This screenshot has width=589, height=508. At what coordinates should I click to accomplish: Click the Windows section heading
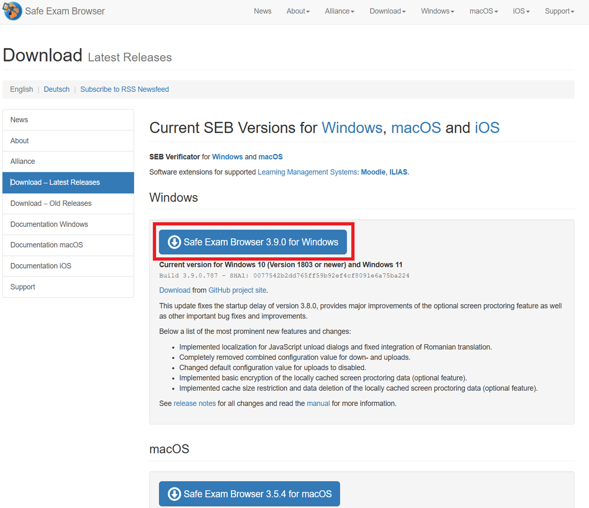(x=174, y=197)
